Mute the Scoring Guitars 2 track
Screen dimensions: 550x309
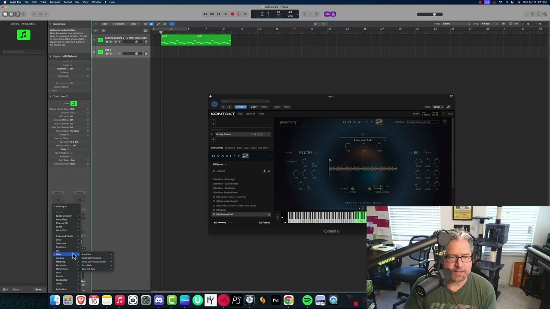[107, 42]
